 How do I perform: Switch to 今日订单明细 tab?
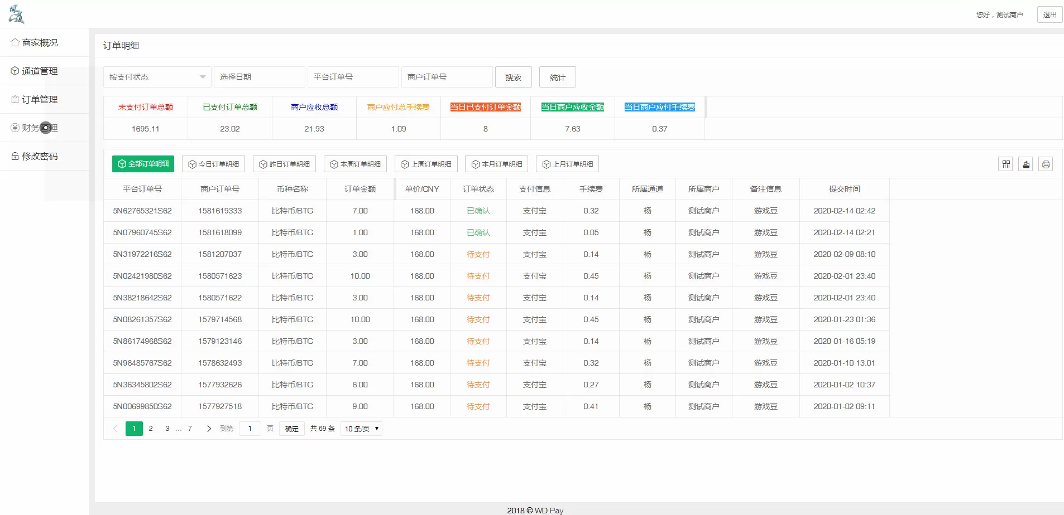tap(213, 164)
